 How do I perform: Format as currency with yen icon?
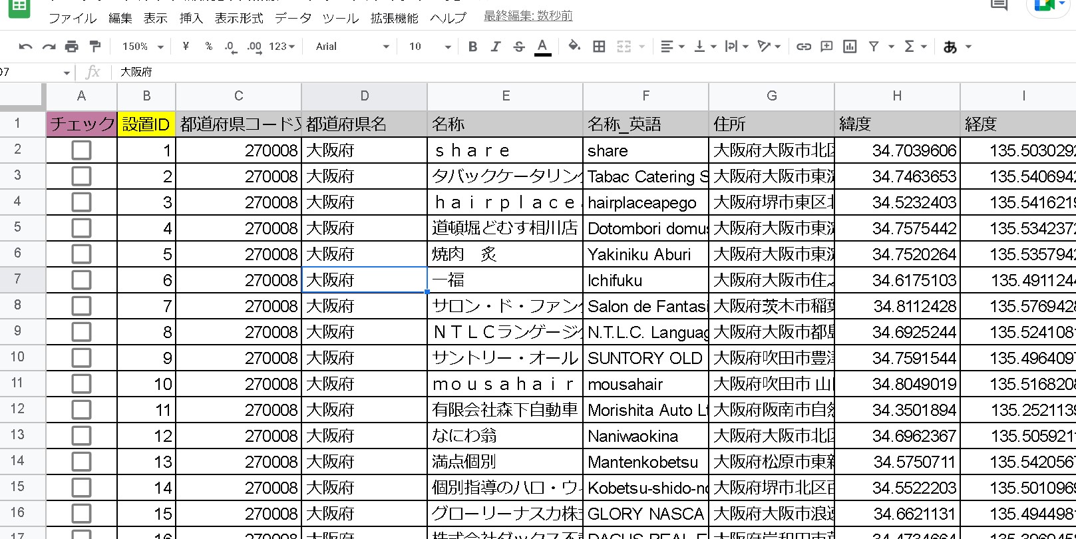pyautogui.click(x=186, y=47)
